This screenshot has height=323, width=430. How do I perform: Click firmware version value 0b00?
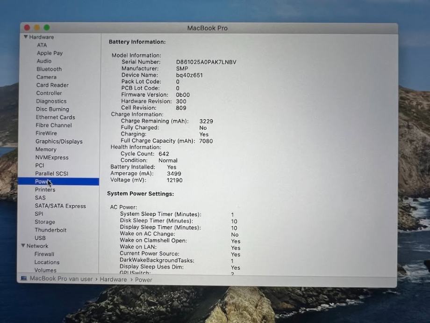(183, 95)
